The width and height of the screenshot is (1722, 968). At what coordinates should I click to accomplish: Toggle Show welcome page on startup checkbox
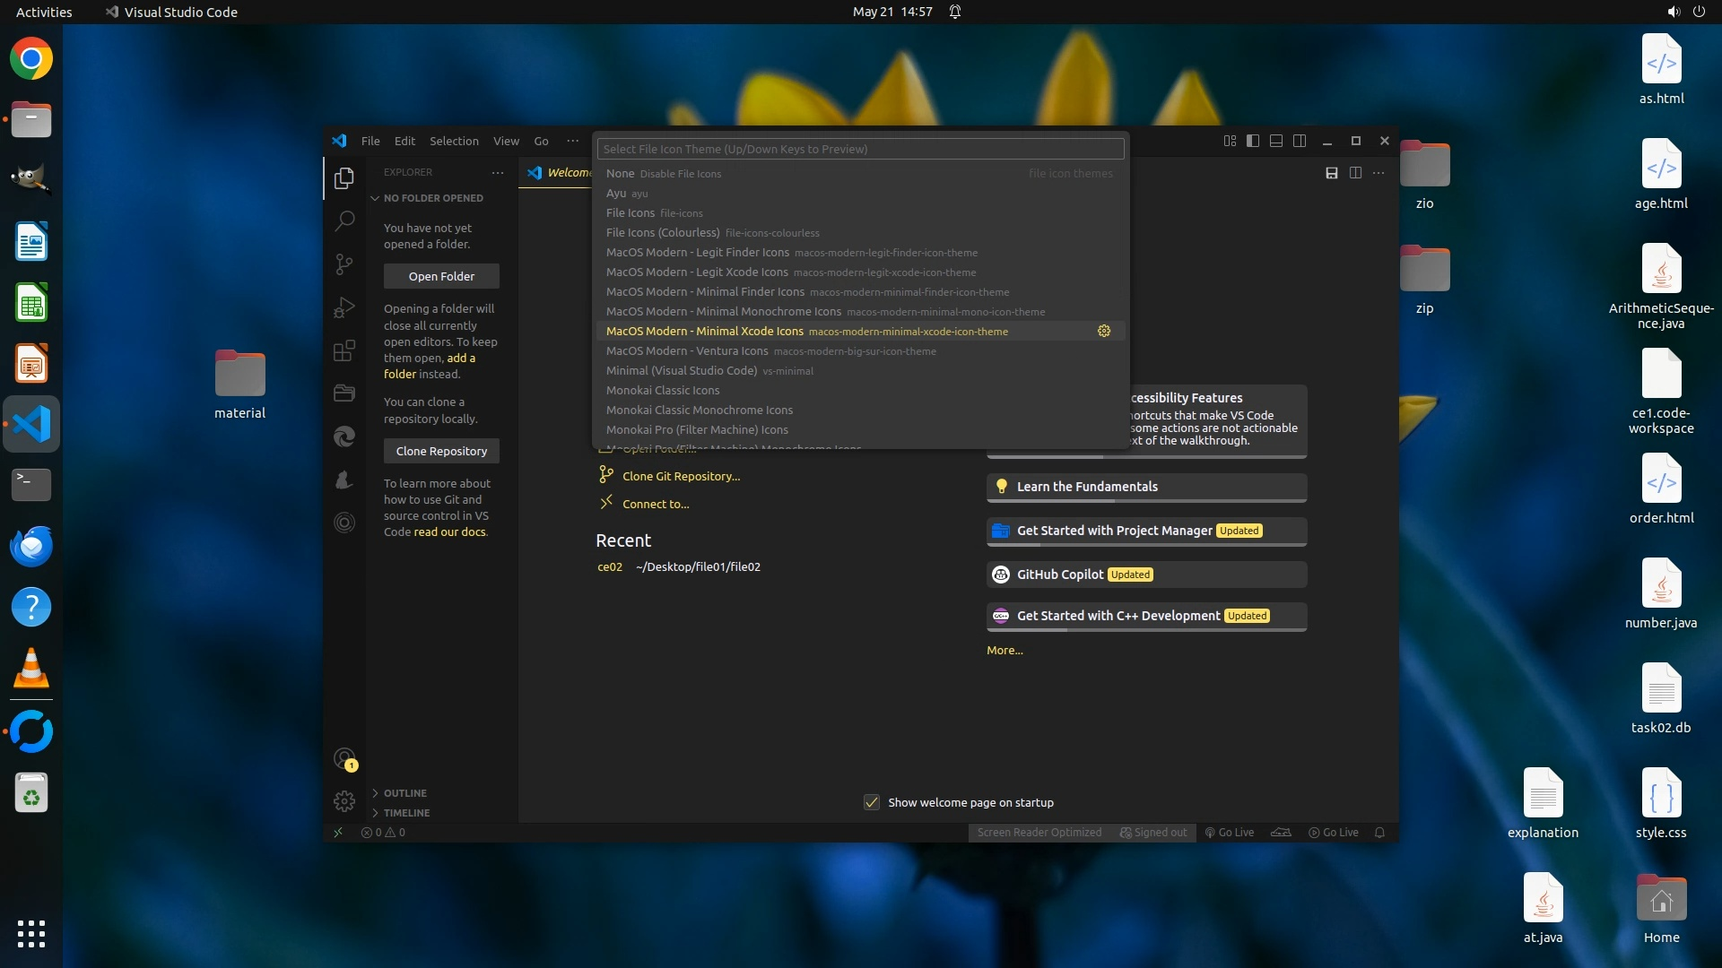point(872,802)
